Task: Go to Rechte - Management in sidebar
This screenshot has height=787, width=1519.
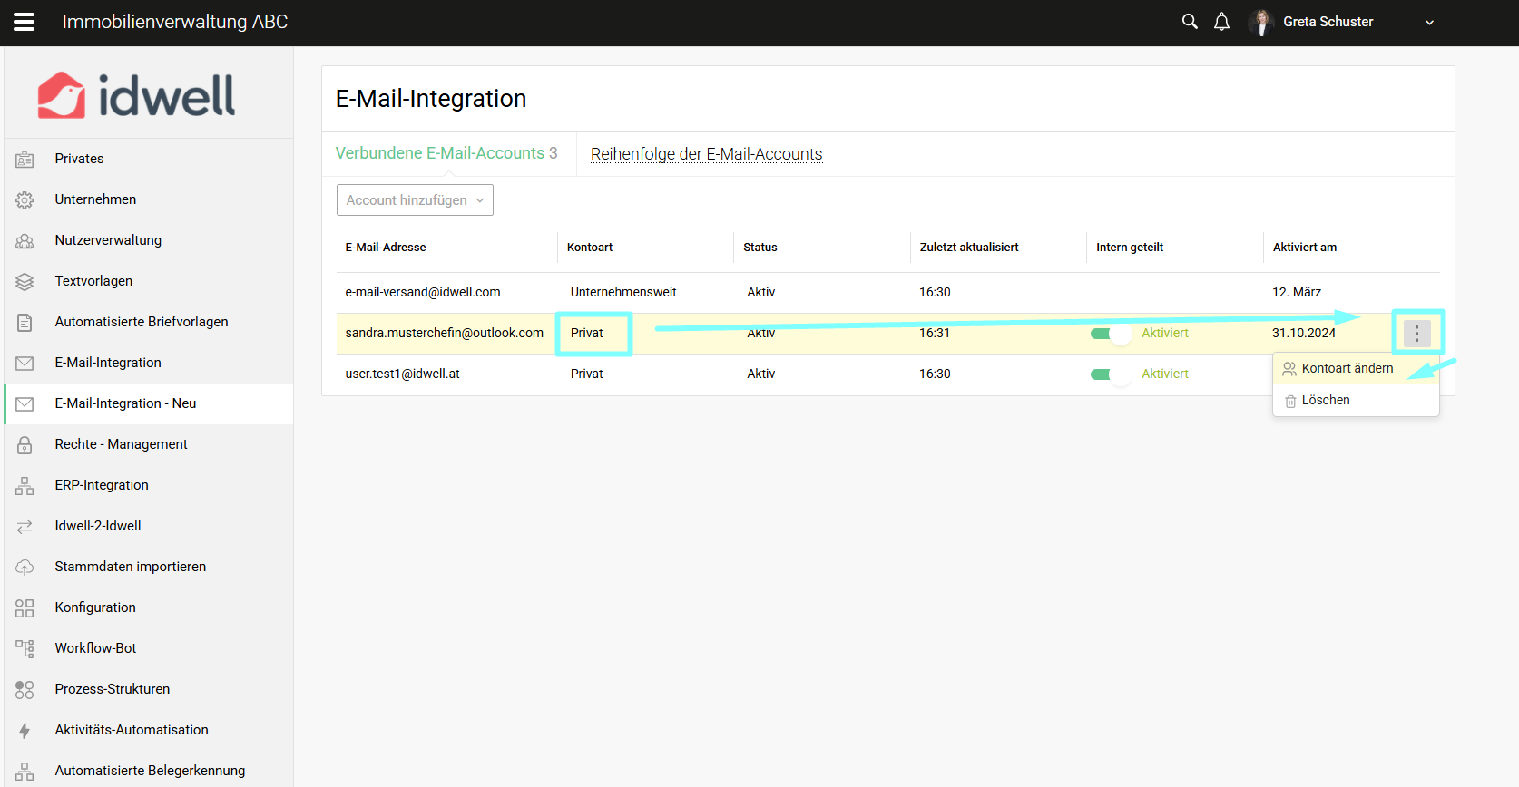Action: click(121, 444)
